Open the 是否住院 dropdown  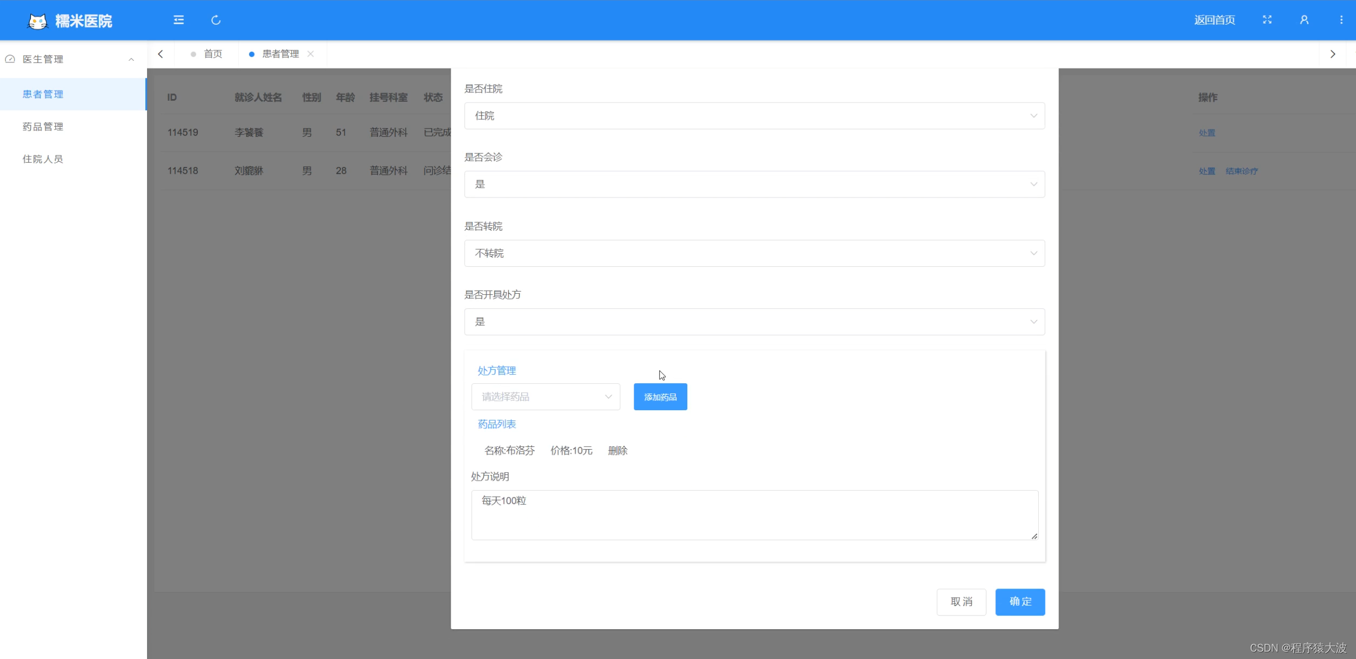754,116
